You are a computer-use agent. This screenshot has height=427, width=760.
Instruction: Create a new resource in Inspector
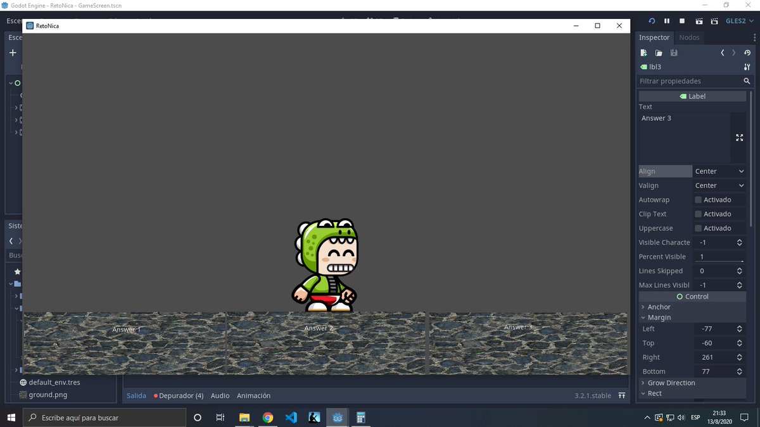click(643, 53)
